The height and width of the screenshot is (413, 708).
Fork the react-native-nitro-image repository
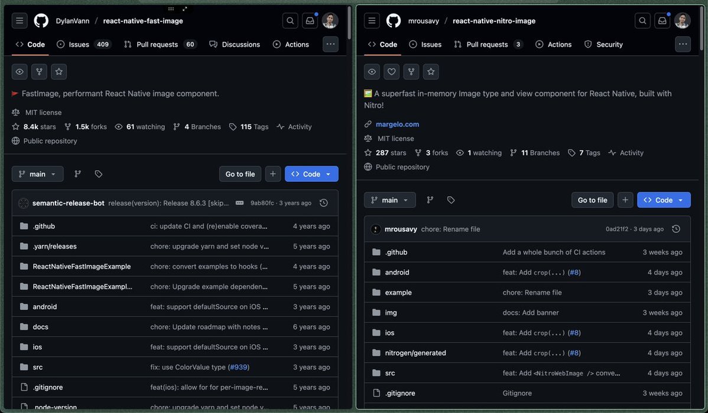pos(411,72)
